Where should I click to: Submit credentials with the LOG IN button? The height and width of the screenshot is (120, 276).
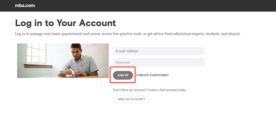tap(123, 75)
